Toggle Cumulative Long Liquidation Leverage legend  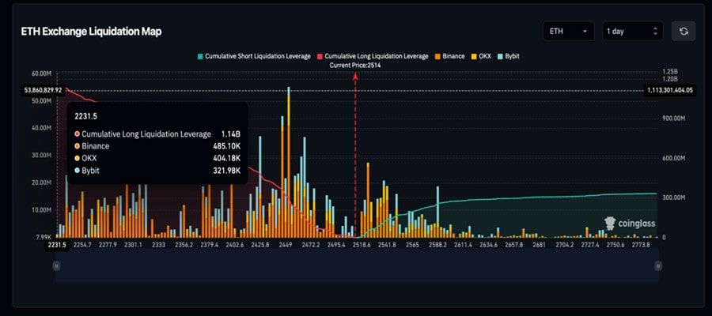click(373, 56)
